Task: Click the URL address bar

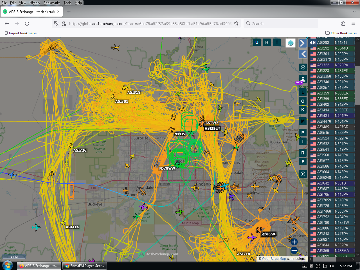Action: pos(150,24)
